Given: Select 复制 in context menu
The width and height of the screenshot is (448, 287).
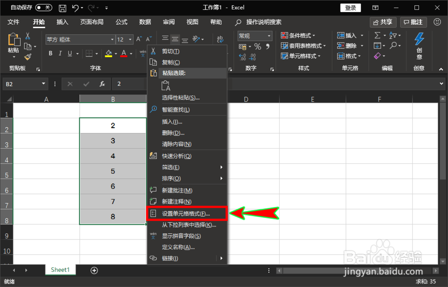Looking at the screenshot, I should (187, 62).
